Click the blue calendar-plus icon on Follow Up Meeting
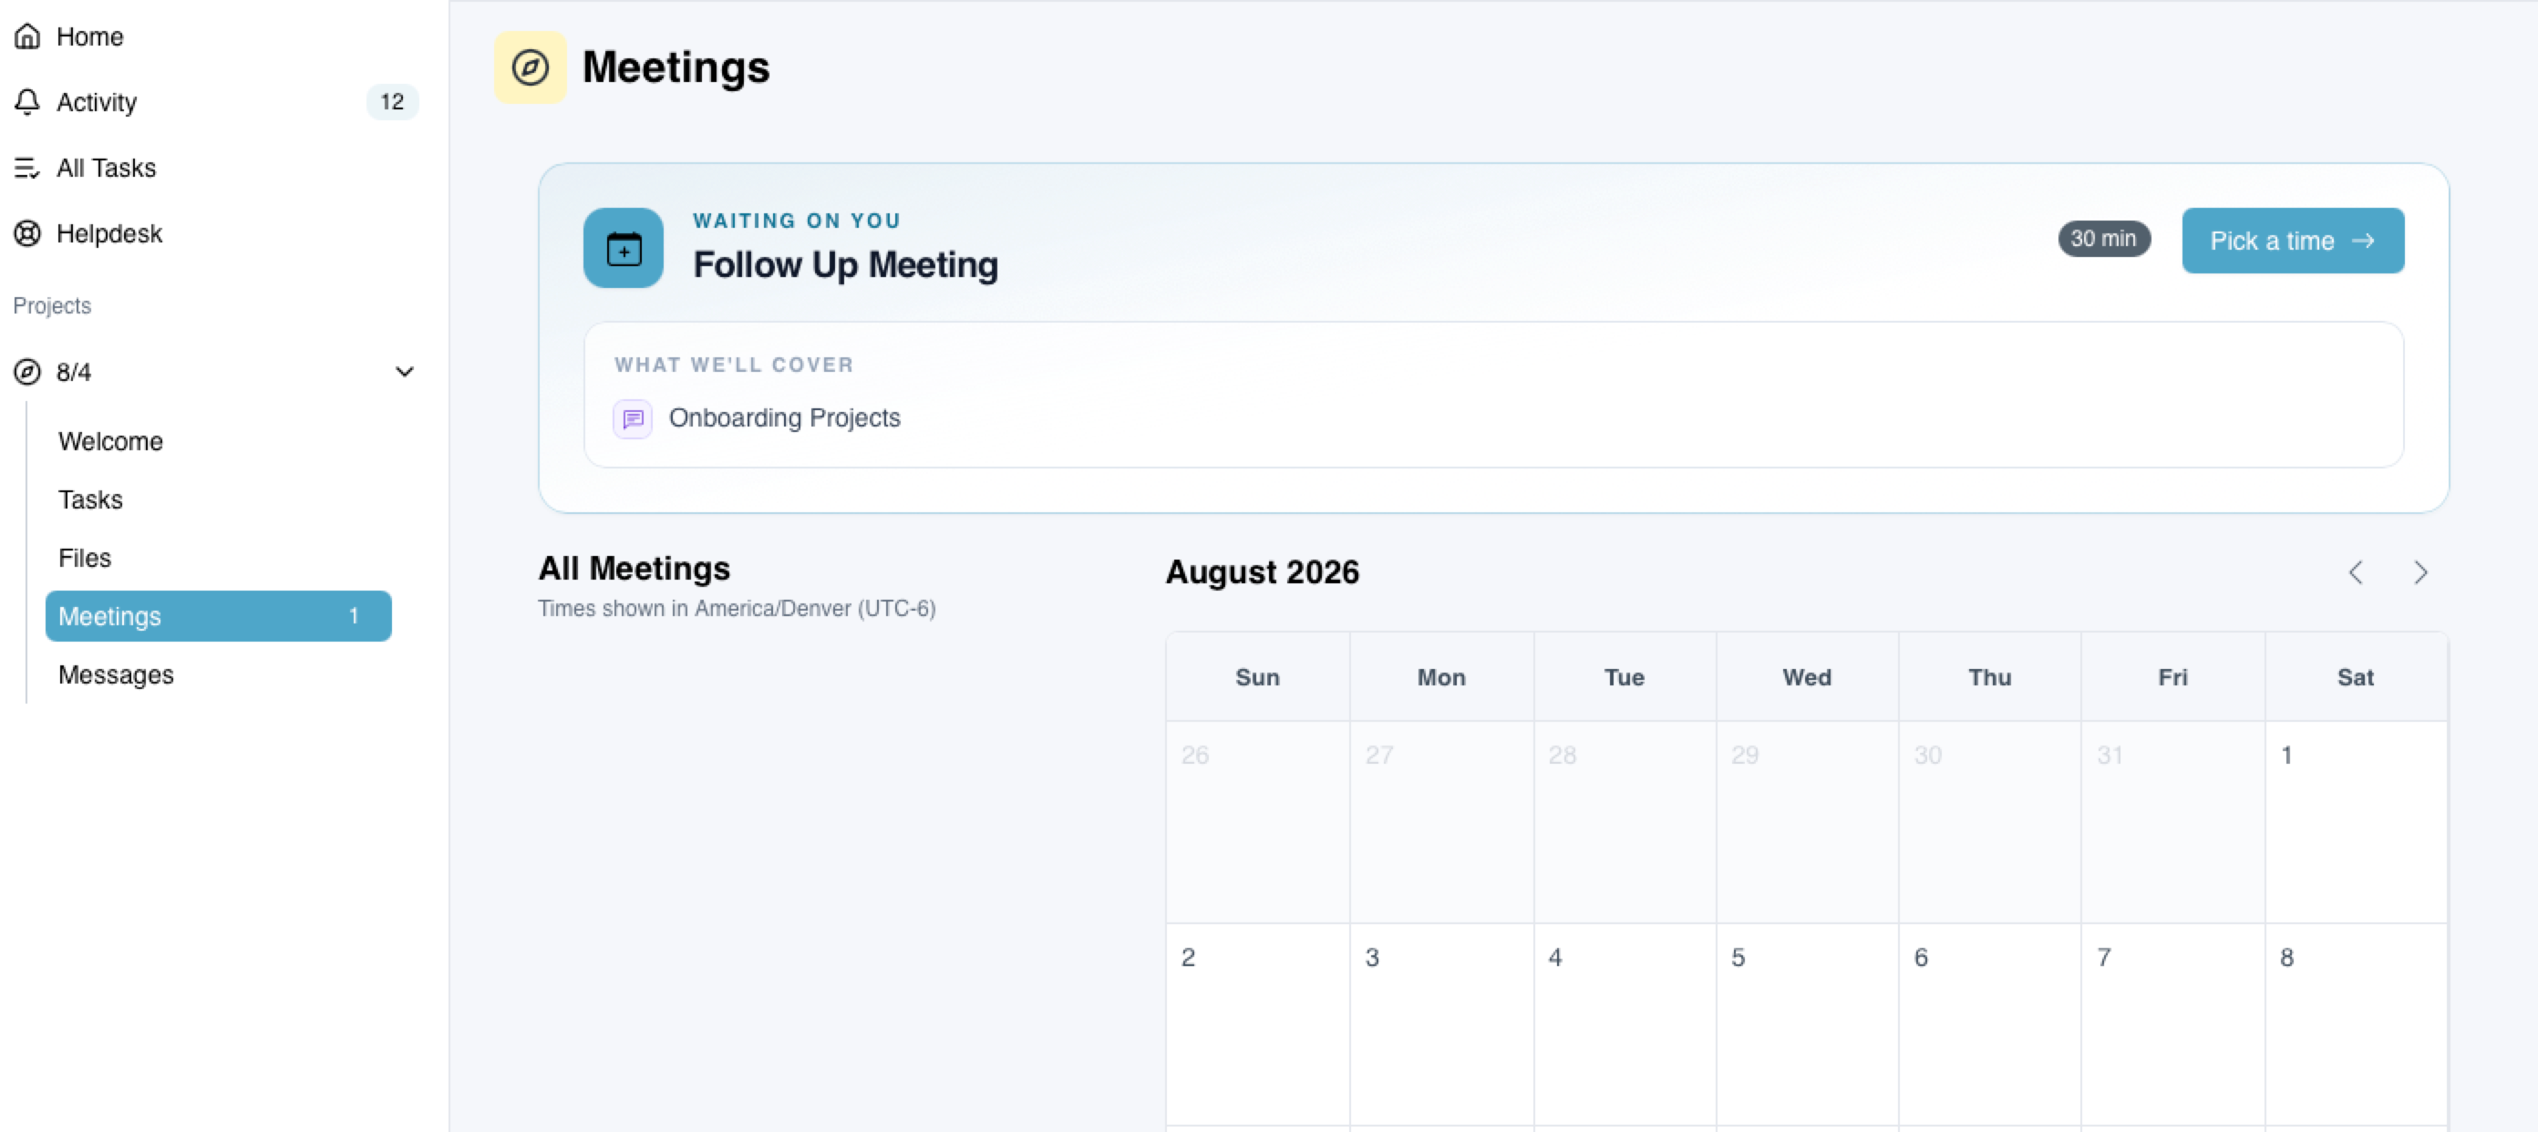This screenshot has width=2538, height=1132. [624, 247]
